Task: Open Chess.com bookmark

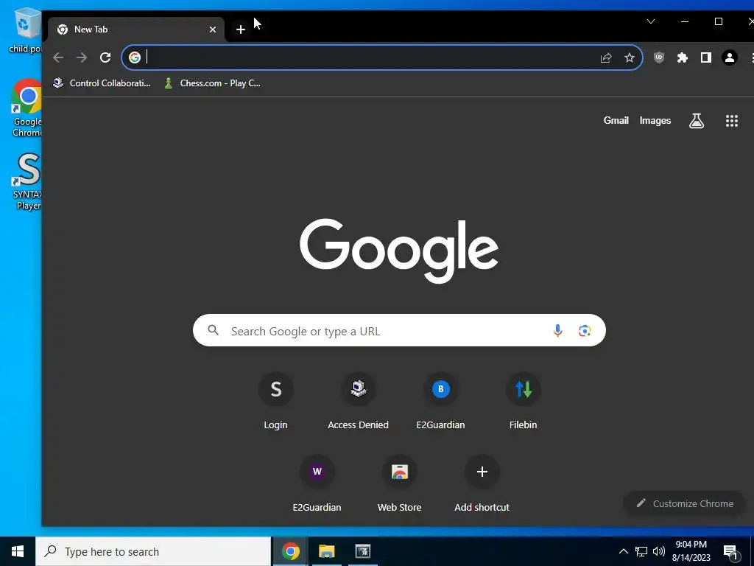Action: tap(212, 83)
